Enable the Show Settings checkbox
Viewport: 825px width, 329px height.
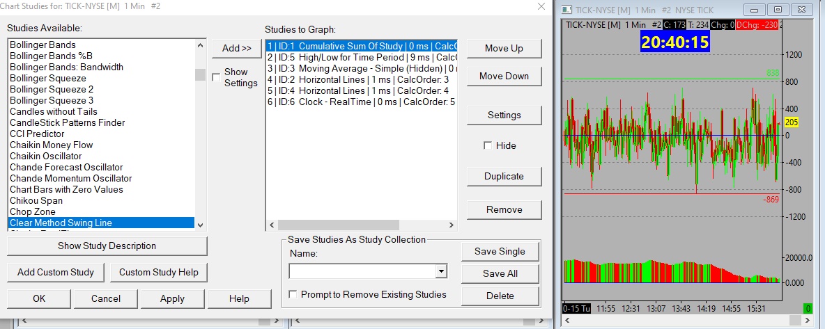pos(216,77)
